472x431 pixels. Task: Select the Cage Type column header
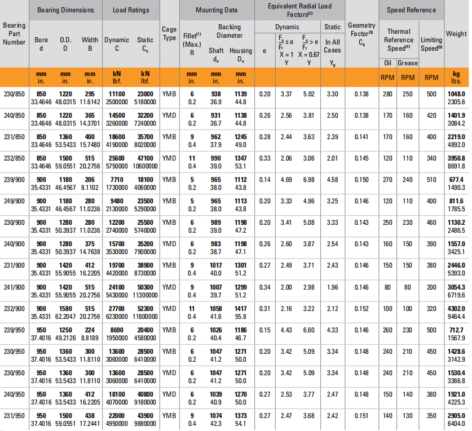coord(169,33)
